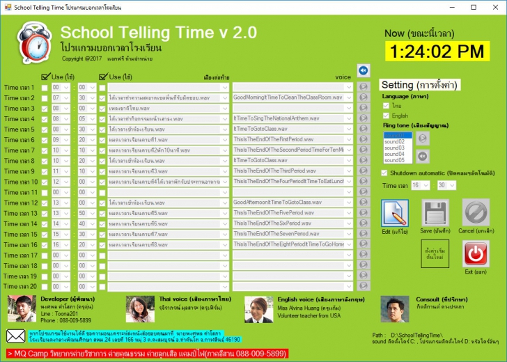The width and height of the screenshot is (507, 362).
Task: Toggle the left Use master checkbox
Action: click(x=45, y=77)
